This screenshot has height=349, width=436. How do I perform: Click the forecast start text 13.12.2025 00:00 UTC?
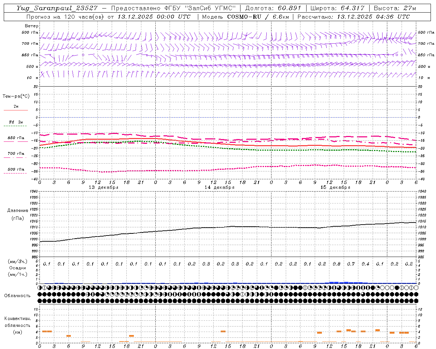click(x=154, y=17)
